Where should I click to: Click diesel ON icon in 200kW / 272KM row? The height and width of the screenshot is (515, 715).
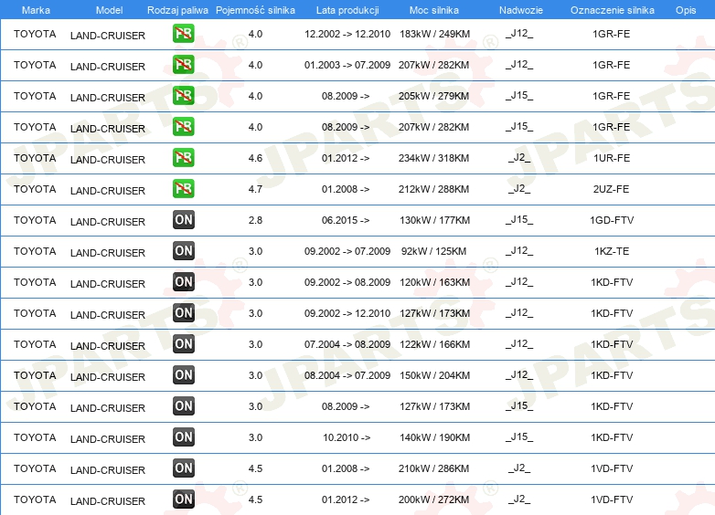[x=183, y=499]
